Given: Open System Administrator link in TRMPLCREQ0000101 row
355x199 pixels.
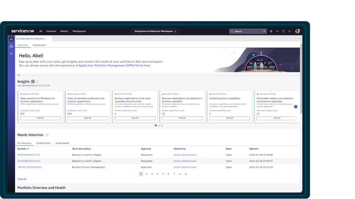Looking at the screenshot, I should point(185,167).
